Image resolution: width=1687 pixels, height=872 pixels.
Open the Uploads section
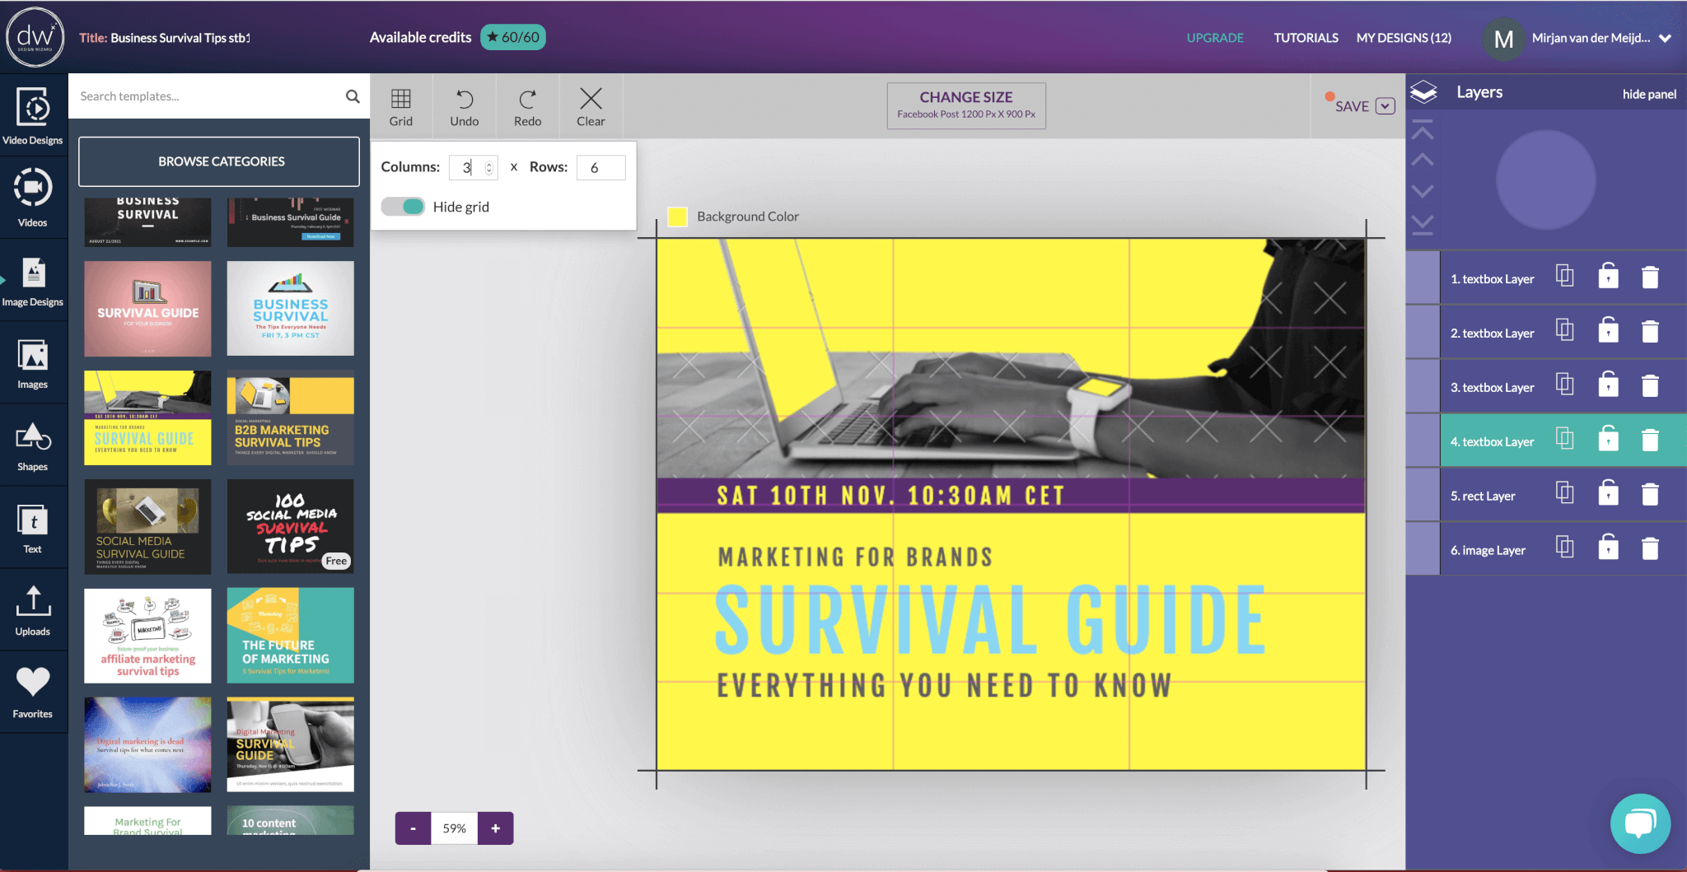coord(33,611)
